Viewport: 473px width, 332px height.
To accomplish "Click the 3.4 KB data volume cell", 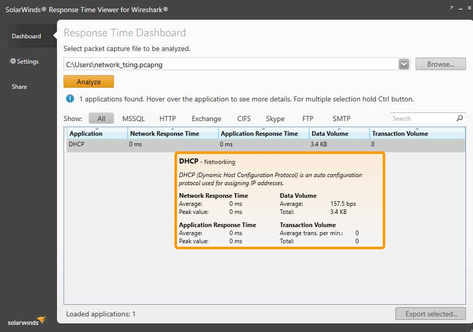I will click(319, 145).
